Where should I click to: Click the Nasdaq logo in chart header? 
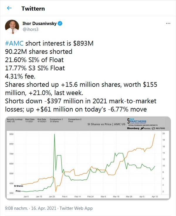pyautogui.click(x=147, y=129)
